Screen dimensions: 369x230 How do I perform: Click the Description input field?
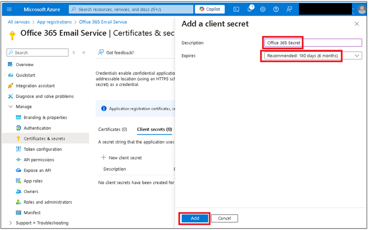click(x=313, y=43)
